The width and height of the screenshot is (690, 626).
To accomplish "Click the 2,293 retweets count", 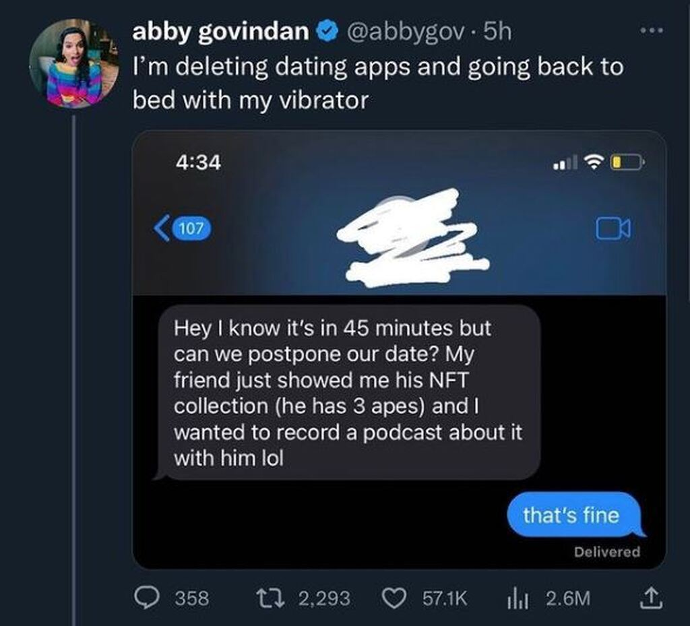I will pyautogui.click(x=324, y=599).
